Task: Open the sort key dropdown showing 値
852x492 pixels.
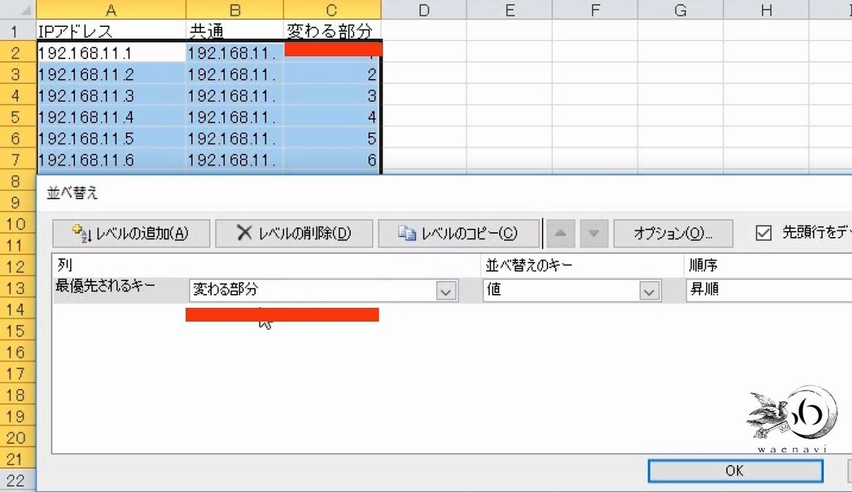Action: point(650,290)
